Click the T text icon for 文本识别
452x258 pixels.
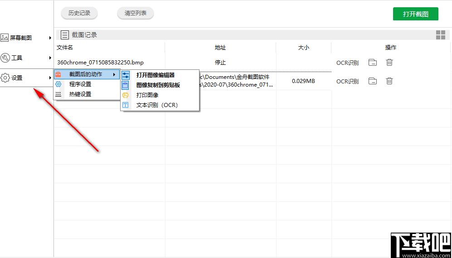[126, 105]
